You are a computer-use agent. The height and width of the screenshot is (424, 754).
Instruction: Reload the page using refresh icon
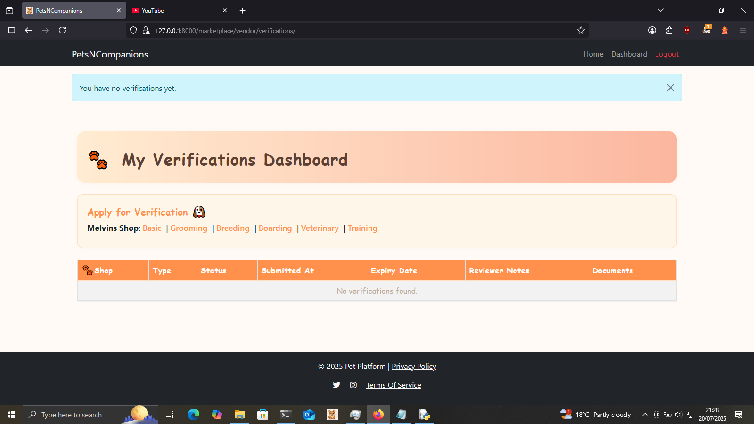62,30
